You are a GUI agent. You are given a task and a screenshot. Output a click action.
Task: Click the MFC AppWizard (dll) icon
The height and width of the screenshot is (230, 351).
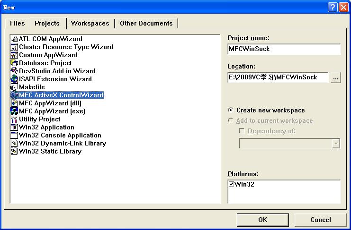point(14,103)
